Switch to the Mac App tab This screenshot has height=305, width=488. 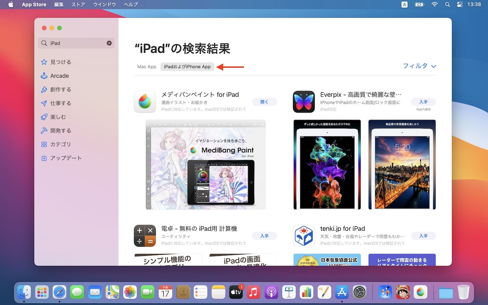tap(147, 67)
